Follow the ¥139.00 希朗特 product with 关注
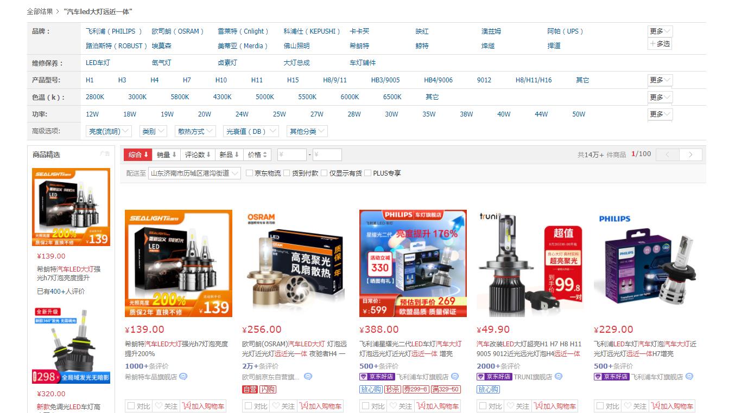The image size is (729, 413). pyautogui.click(x=166, y=406)
